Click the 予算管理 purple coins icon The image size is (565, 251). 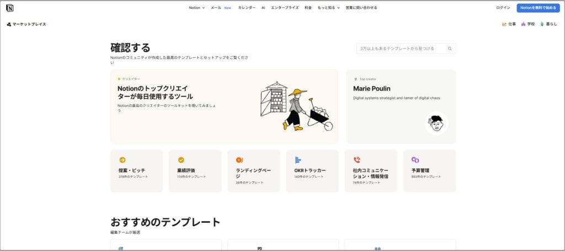point(415,160)
